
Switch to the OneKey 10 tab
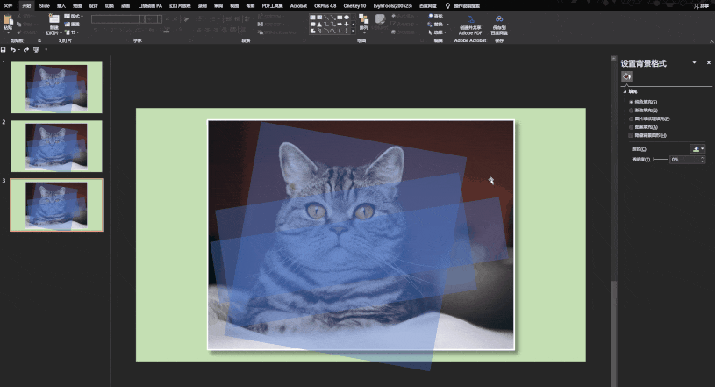tap(354, 6)
